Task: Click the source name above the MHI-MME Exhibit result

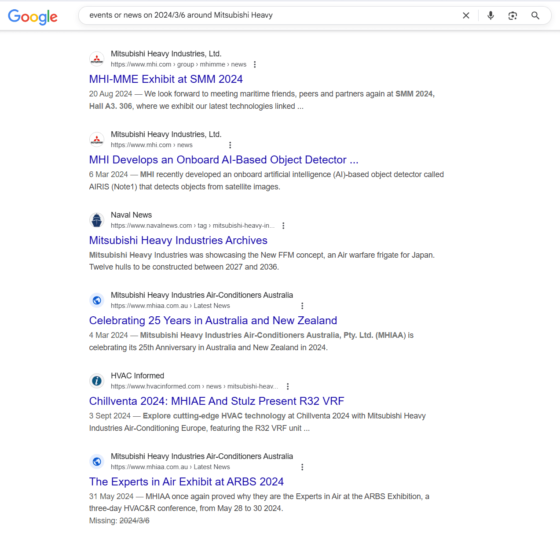Action: [166, 54]
